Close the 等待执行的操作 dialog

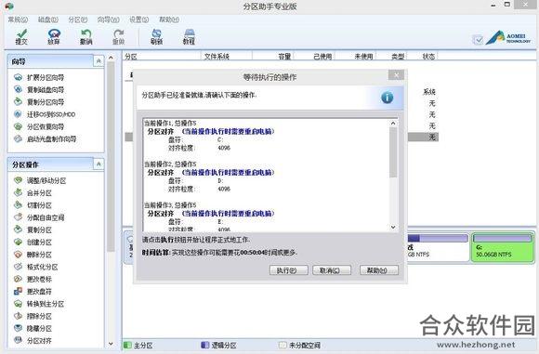click(396, 74)
